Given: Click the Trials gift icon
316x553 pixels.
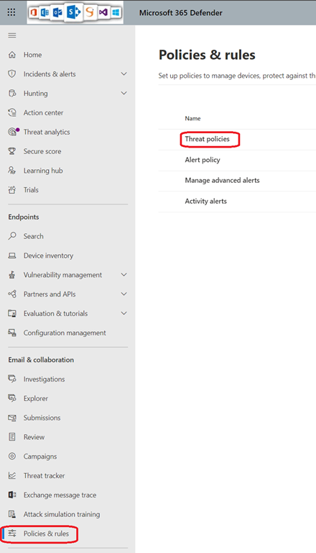Looking at the screenshot, I should [12, 190].
